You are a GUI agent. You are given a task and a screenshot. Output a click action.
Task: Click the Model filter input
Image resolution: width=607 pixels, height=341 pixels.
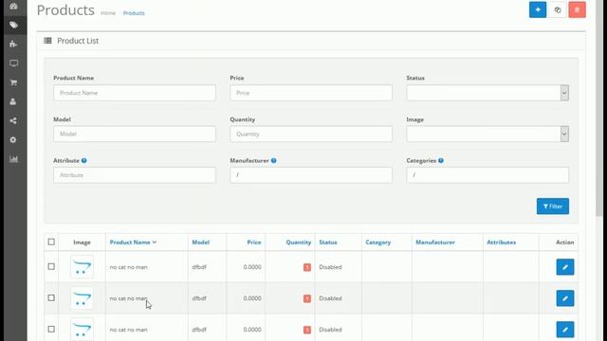coord(135,135)
